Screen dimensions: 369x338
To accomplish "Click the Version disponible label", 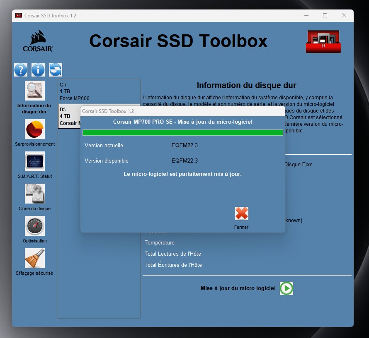I will 107,161.
